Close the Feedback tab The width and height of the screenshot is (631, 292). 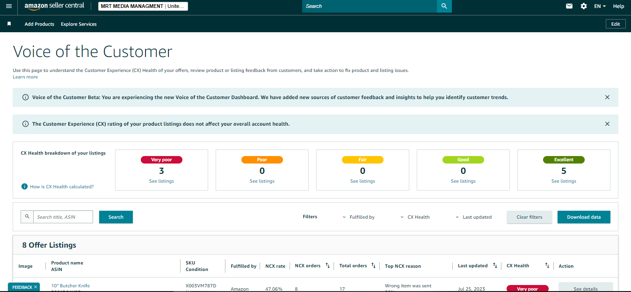pyautogui.click(x=36, y=287)
